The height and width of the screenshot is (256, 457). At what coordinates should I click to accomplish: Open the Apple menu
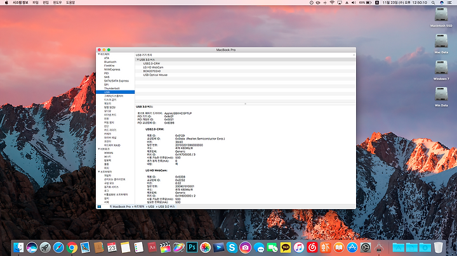pyautogui.click(x=6, y=3)
